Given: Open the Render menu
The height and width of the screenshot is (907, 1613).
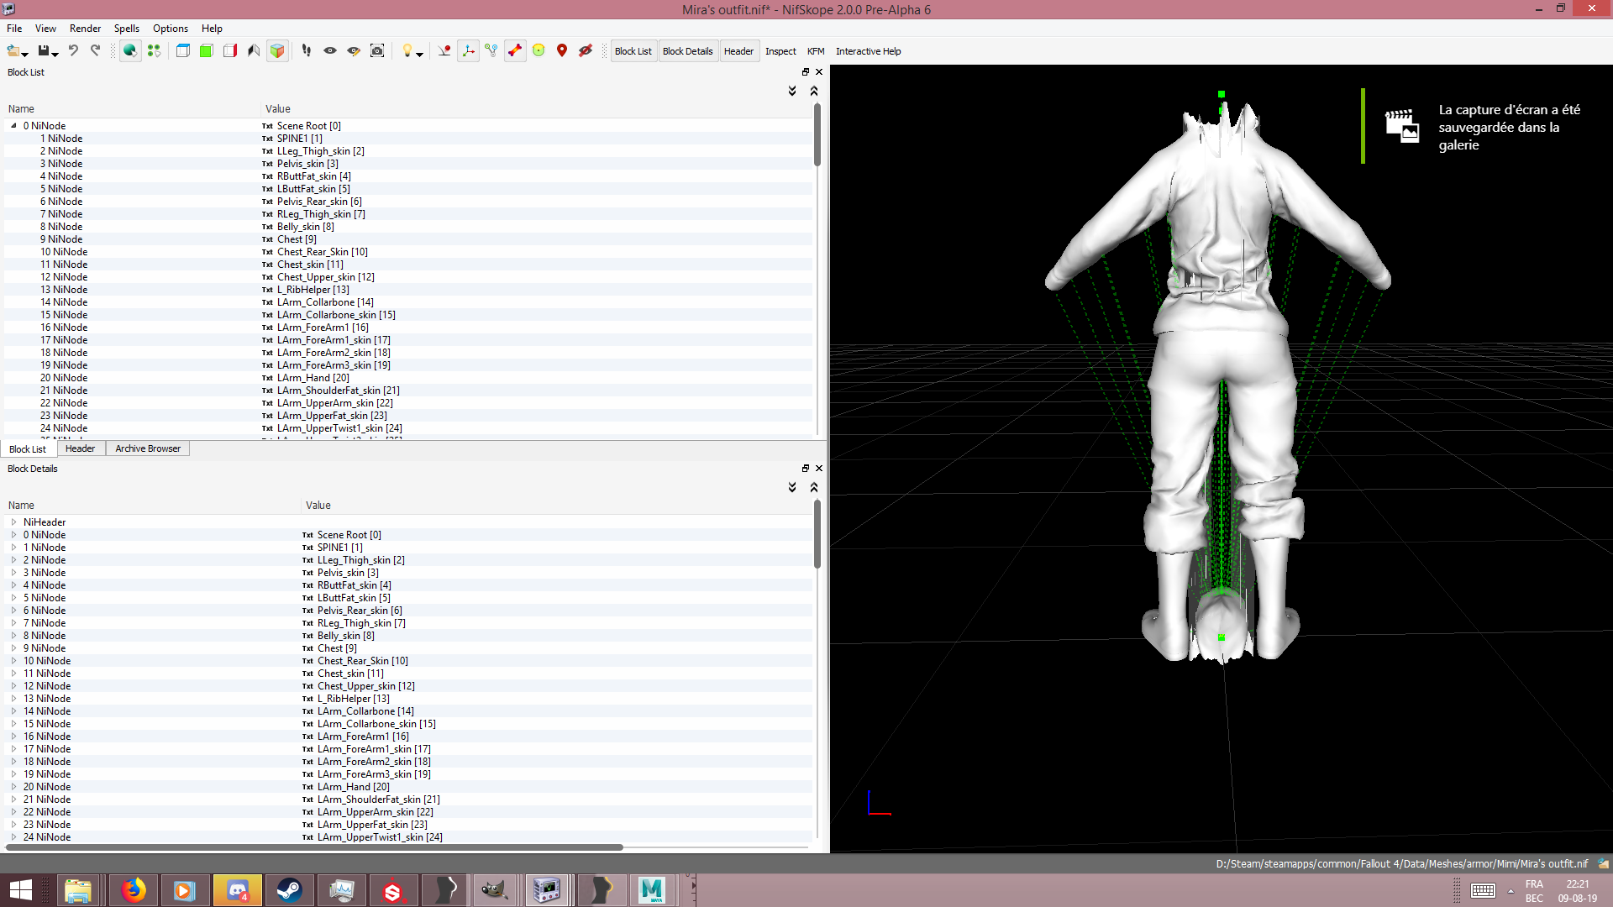Looking at the screenshot, I should pyautogui.click(x=85, y=29).
